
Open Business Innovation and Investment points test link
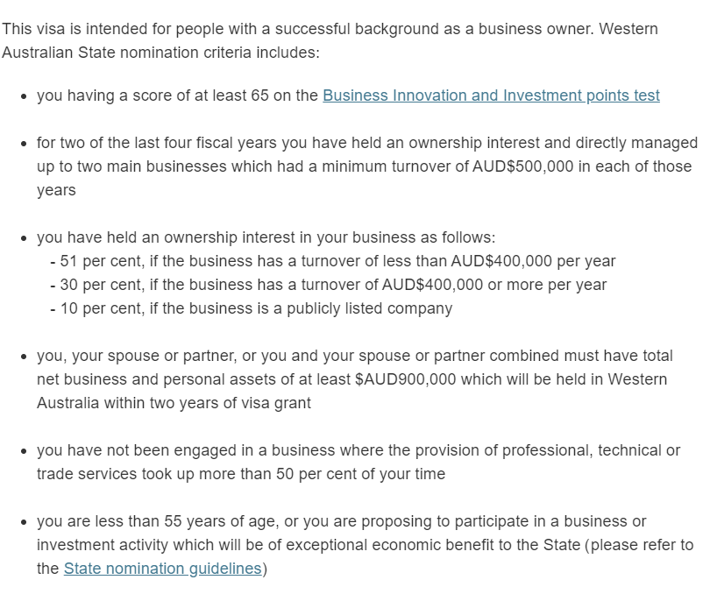(x=491, y=95)
